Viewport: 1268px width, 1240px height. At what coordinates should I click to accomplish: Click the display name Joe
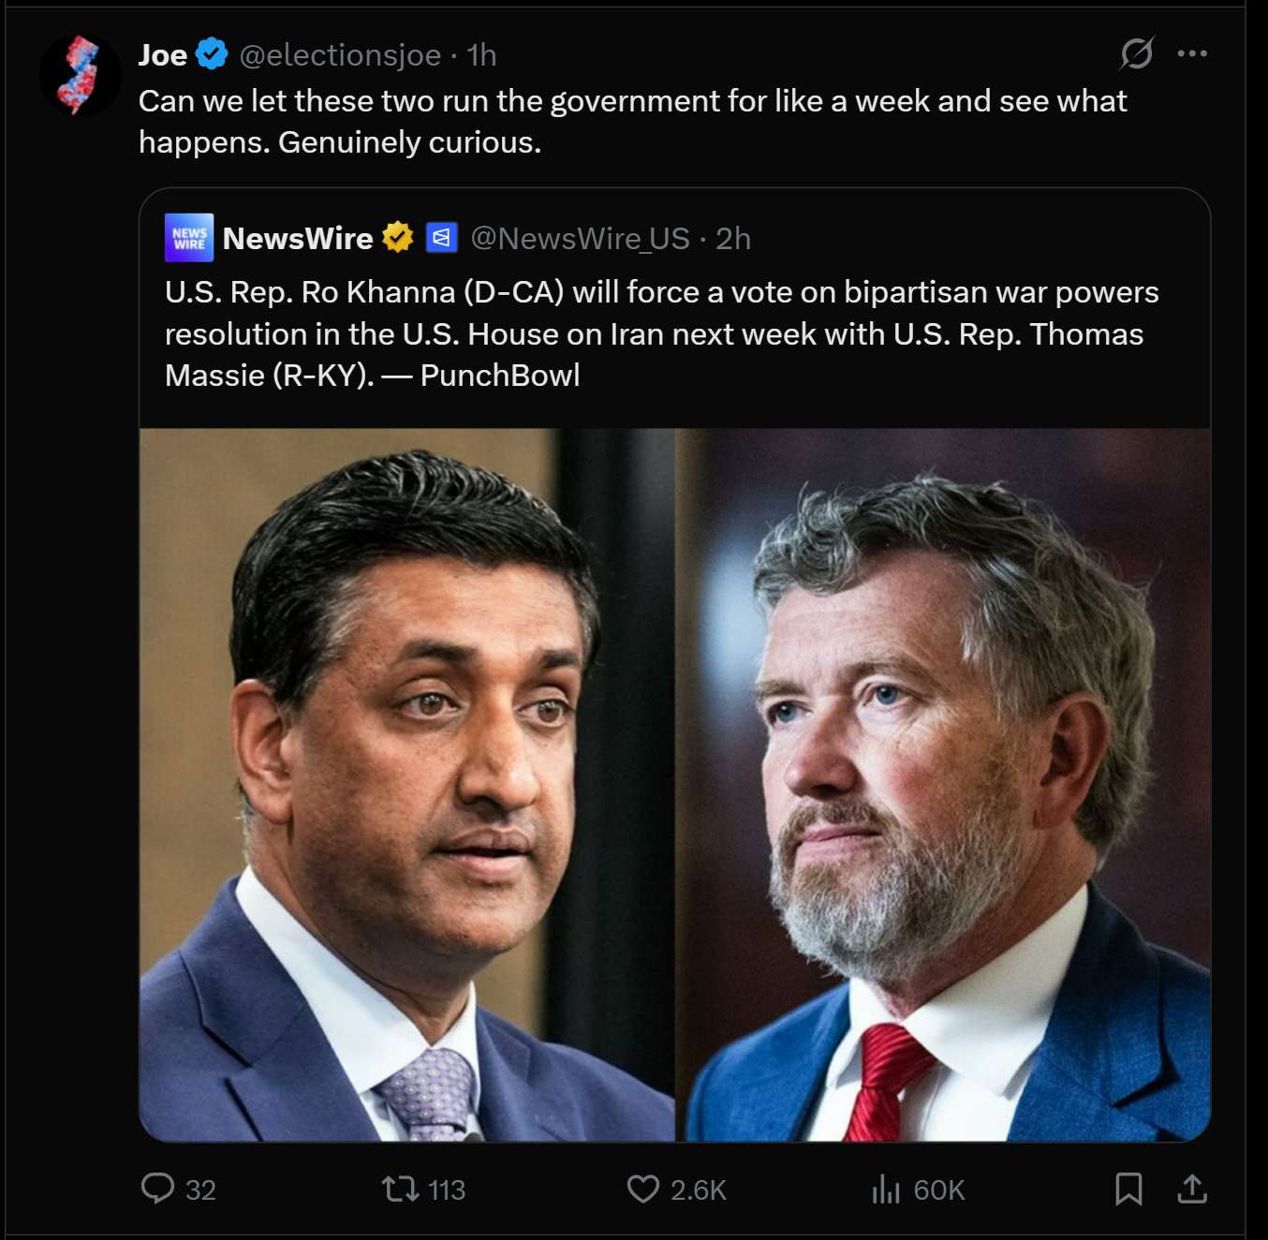coord(163,55)
